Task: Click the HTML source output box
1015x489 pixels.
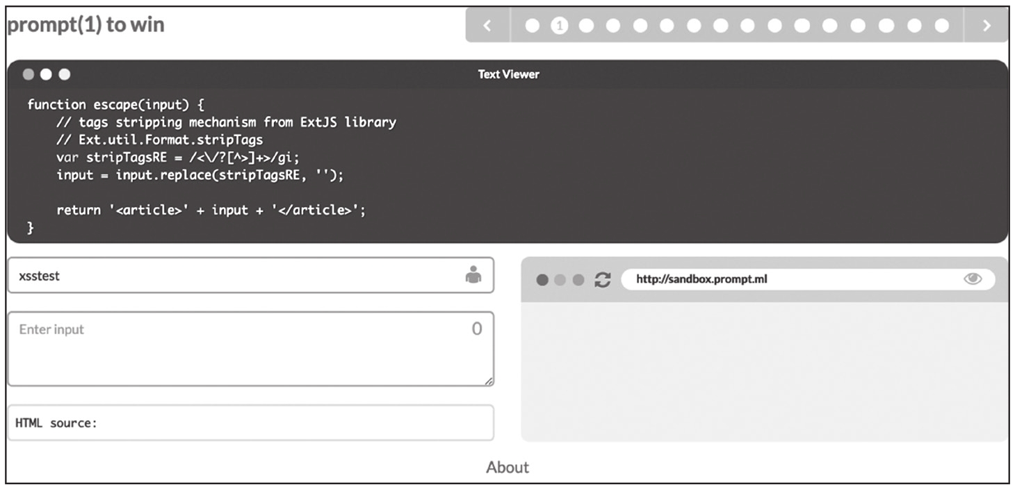Action: 250,423
